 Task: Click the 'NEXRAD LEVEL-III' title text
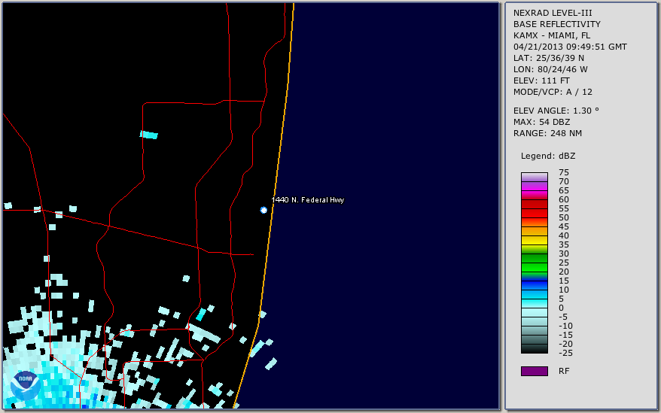(x=553, y=13)
